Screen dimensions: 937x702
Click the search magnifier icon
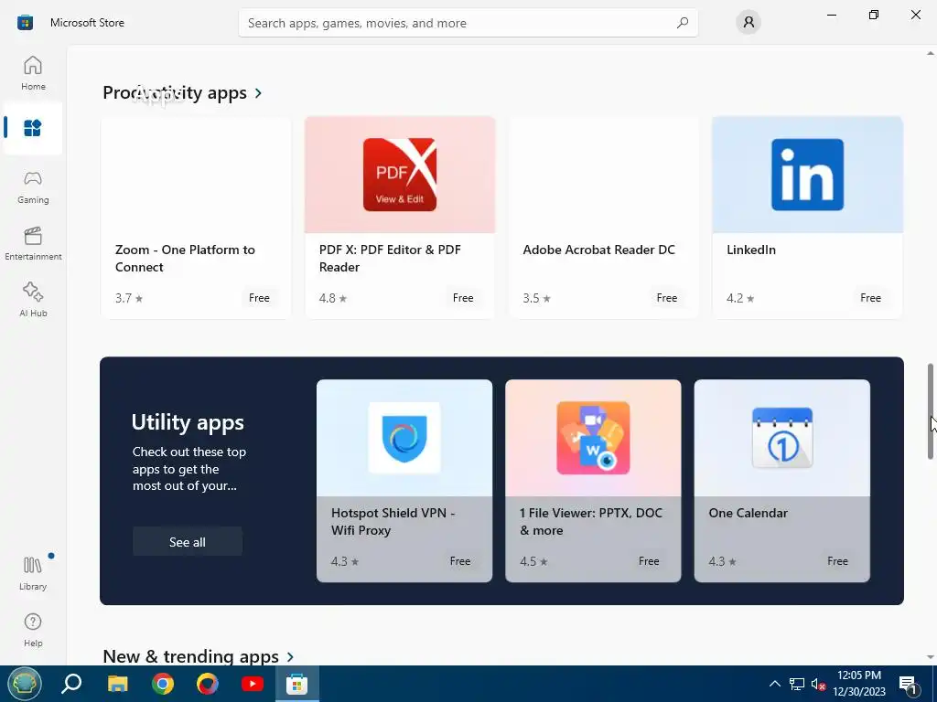[683, 23]
